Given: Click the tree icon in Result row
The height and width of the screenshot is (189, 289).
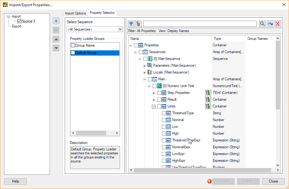Looking at the screenshot, I should click(x=208, y=99).
